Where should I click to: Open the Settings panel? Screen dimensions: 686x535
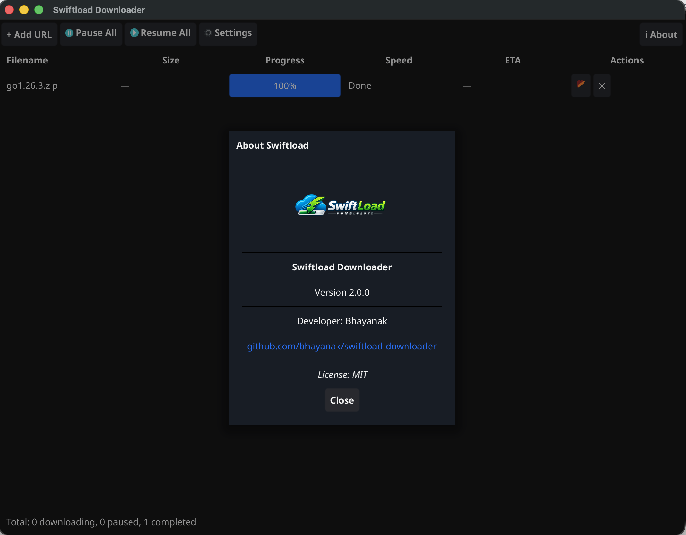coord(228,34)
